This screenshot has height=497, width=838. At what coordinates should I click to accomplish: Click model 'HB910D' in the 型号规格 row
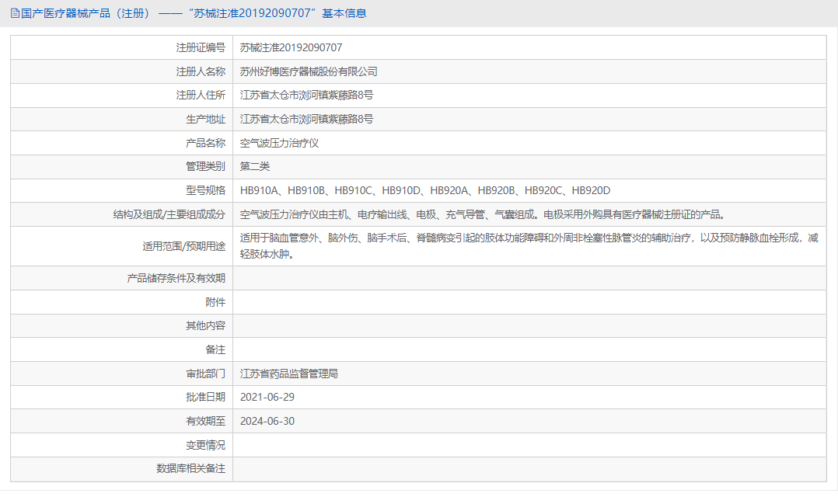pyautogui.click(x=401, y=190)
